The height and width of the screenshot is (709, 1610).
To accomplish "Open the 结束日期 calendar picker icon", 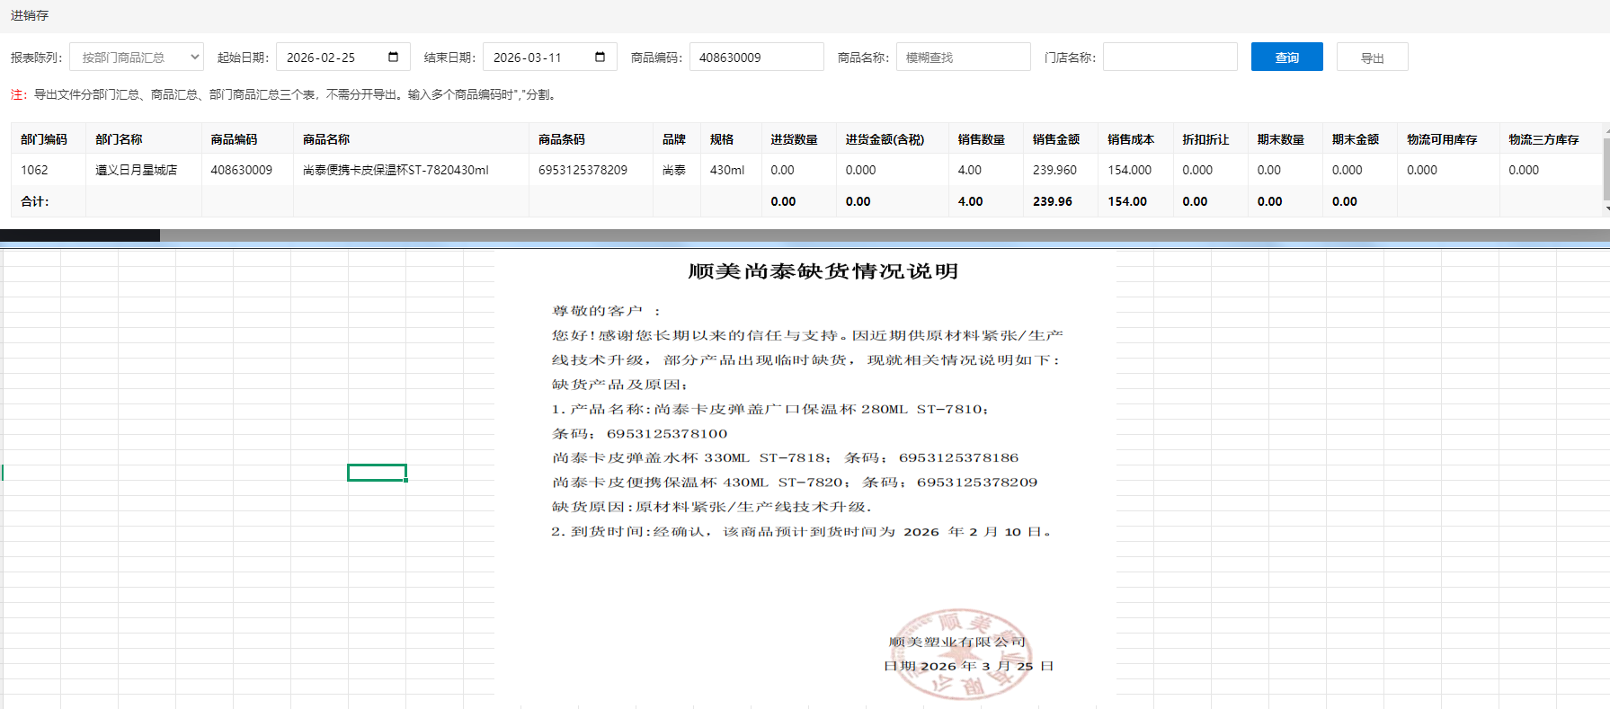I will pyautogui.click(x=600, y=58).
